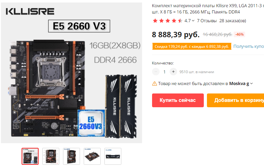Click the minus quantity stepper button
This screenshot has width=264, height=166.
pos(156,72)
